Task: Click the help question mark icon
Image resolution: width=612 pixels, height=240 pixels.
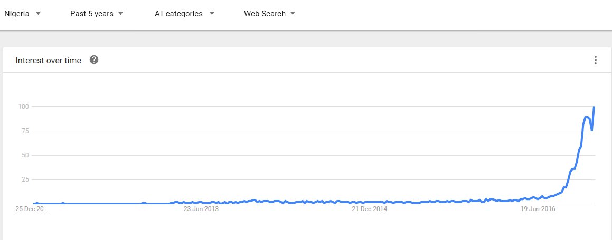Action: [x=94, y=60]
